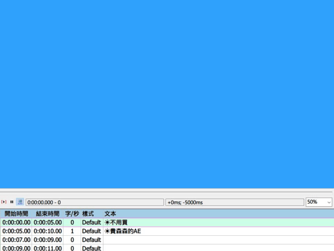Click the video seek bar
This screenshot has height=251, width=334.
[166, 192]
